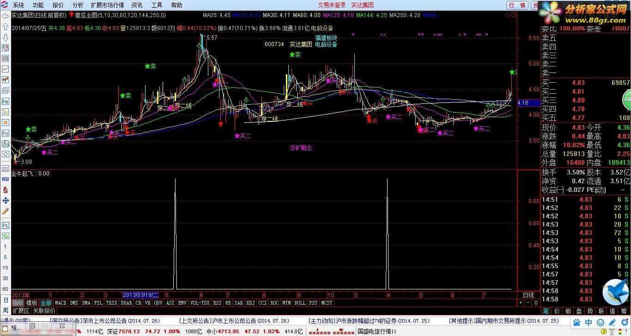Select the 60-minute period button
This screenshot has width=631, height=336.
6,289
